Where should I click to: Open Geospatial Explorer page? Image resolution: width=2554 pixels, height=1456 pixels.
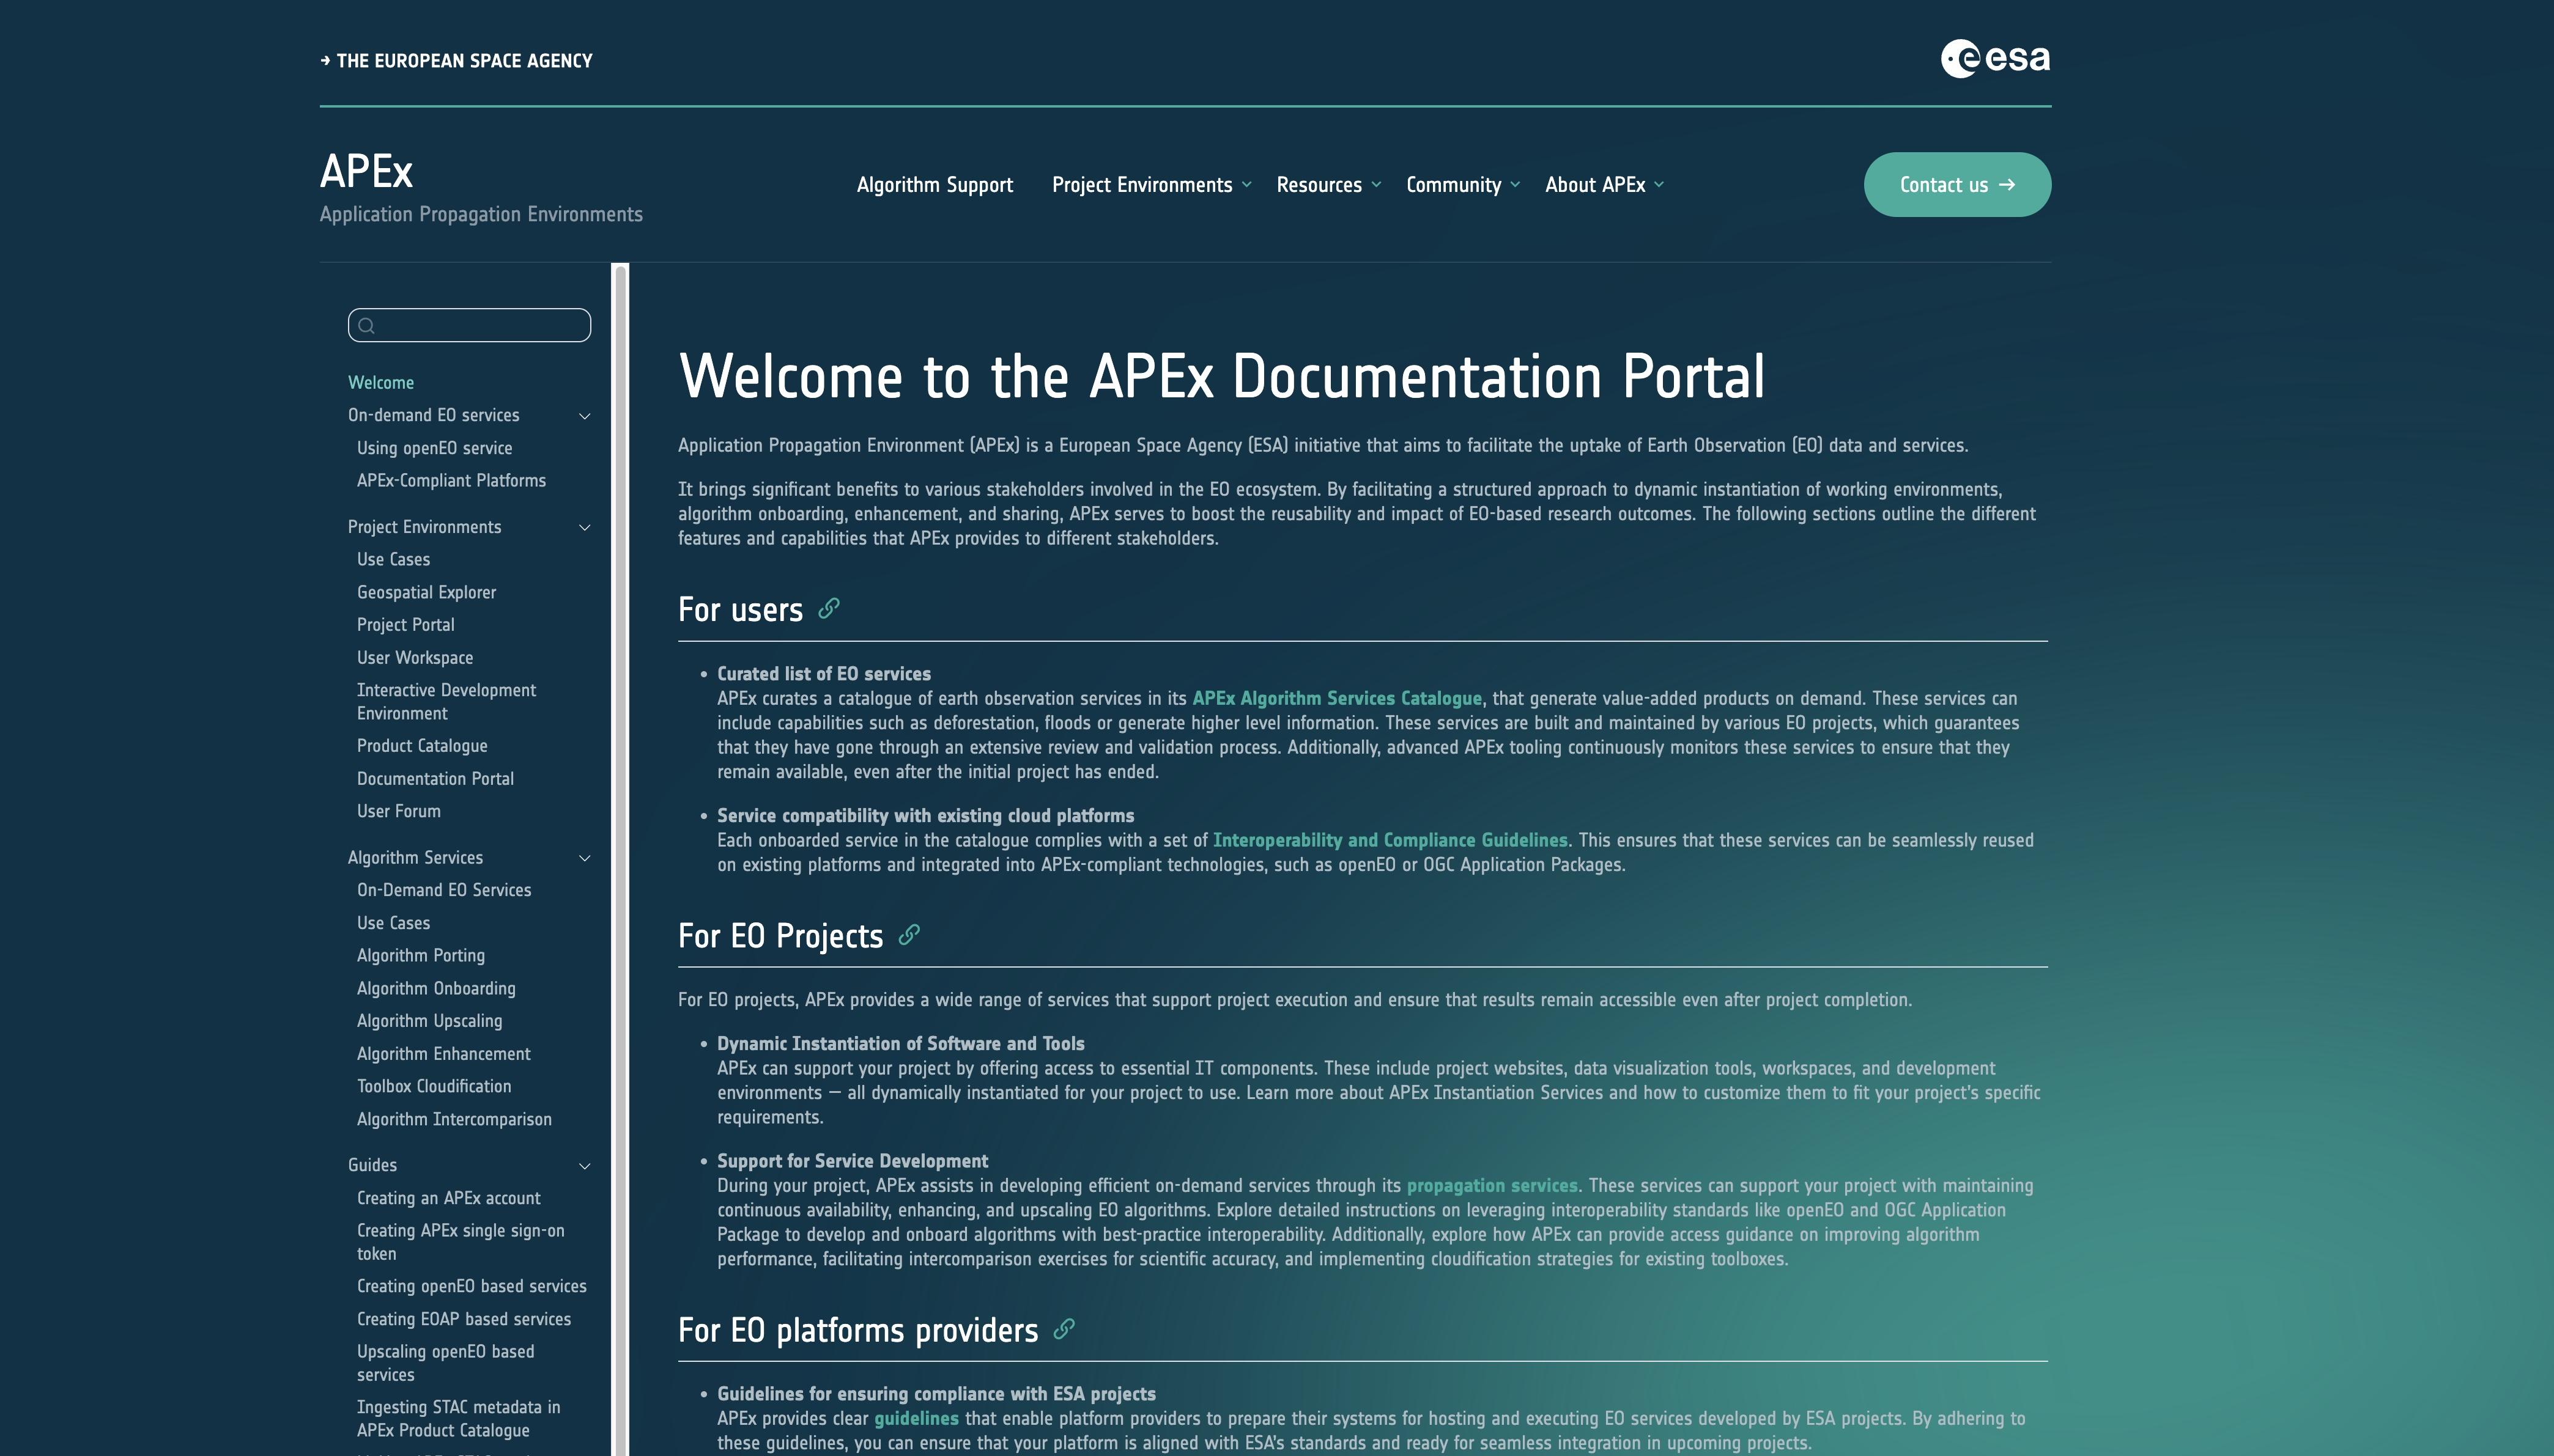pos(426,593)
